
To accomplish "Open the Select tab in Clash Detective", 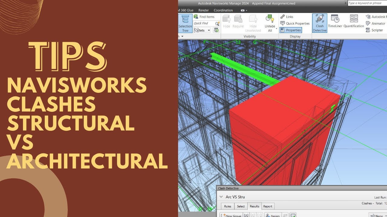I will click(x=241, y=206).
